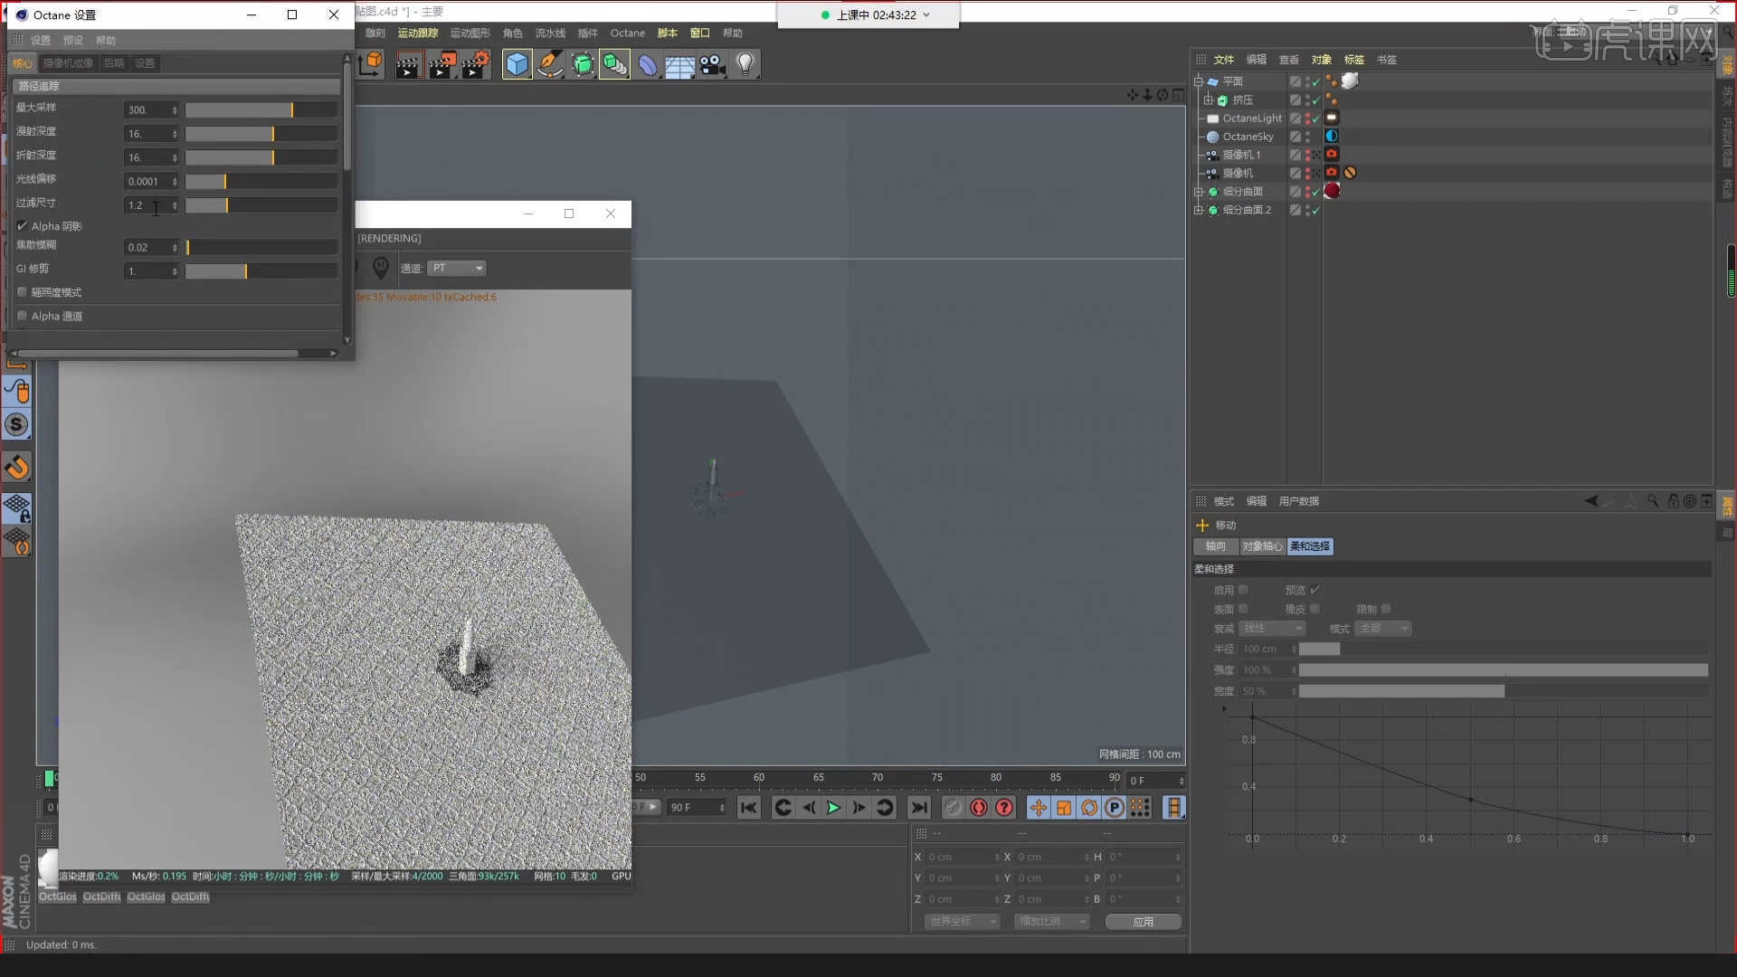Go to end of animation
The width and height of the screenshot is (1737, 977).
coord(919,808)
